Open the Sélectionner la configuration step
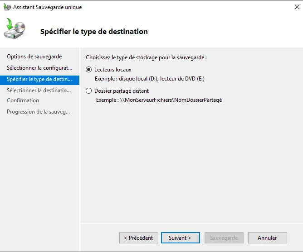 pos(39,68)
